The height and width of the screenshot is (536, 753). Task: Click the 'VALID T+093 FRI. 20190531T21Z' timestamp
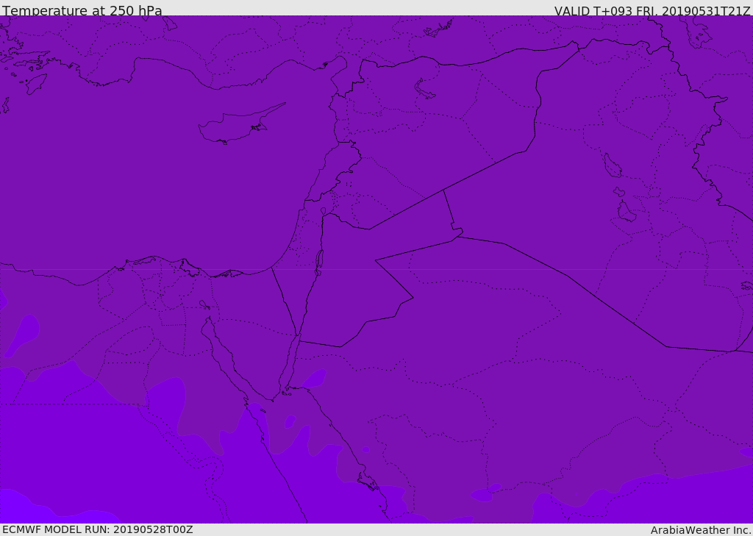coord(652,11)
